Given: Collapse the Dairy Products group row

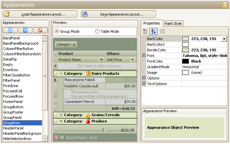Looking at the screenshot, I should click(x=61, y=73).
